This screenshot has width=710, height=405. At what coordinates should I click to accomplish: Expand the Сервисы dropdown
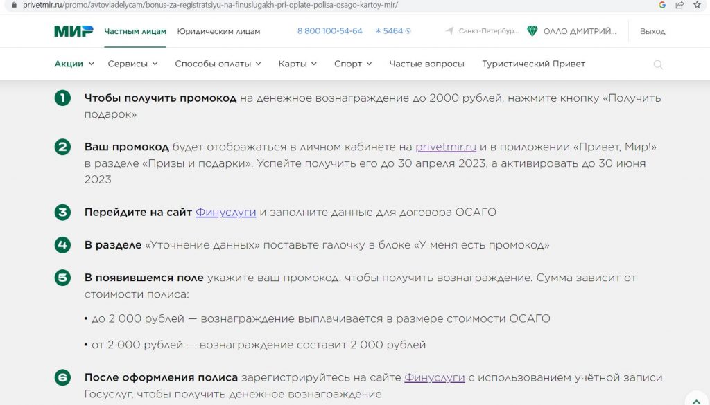(132, 64)
